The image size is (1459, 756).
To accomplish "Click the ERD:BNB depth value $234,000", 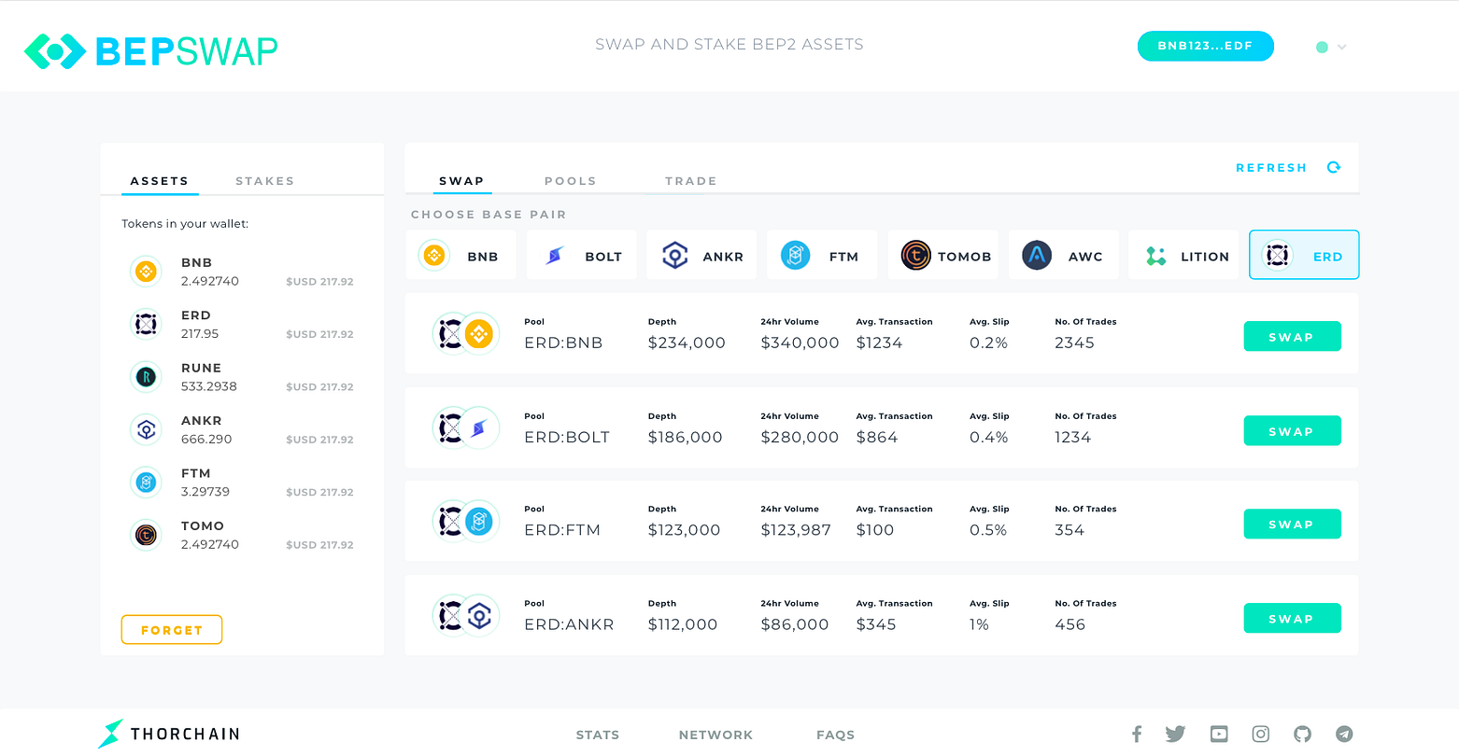I will [687, 343].
